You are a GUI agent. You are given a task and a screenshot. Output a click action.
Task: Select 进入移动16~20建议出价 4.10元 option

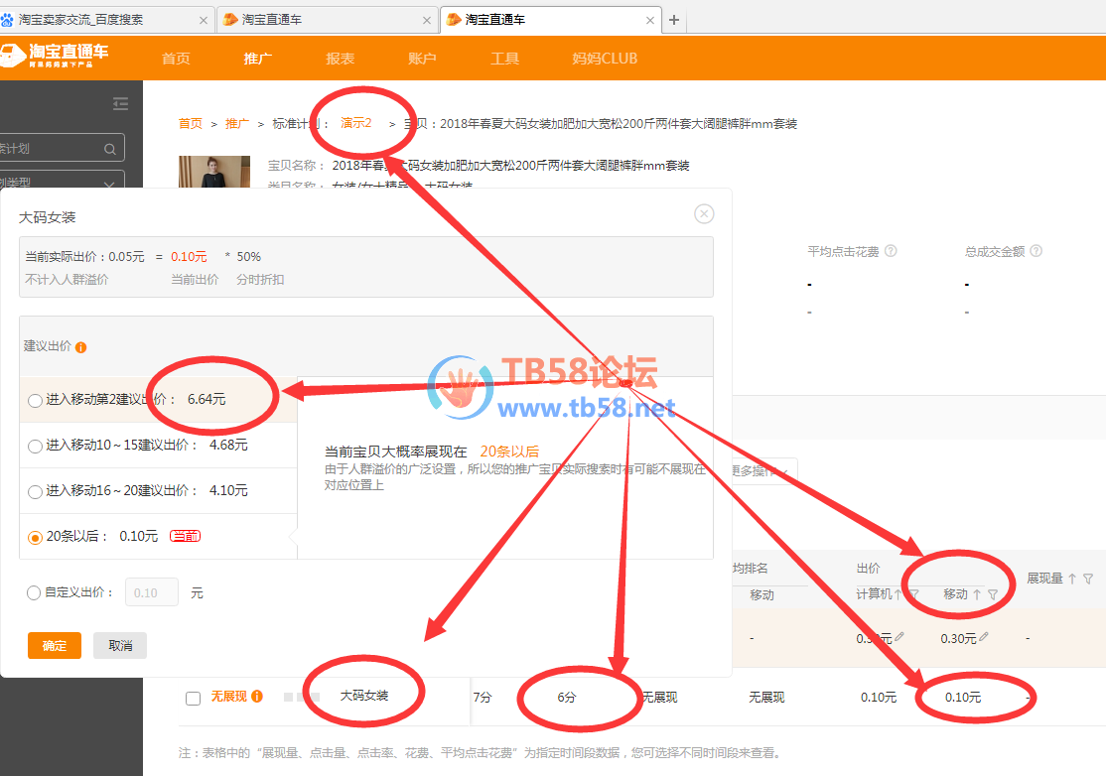coord(35,491)
